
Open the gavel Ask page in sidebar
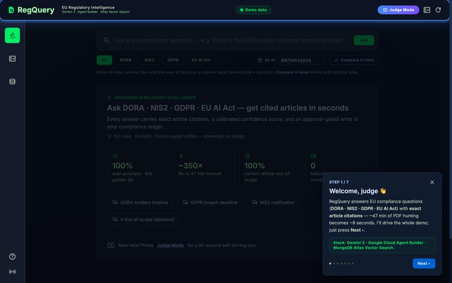coord(12,35)
